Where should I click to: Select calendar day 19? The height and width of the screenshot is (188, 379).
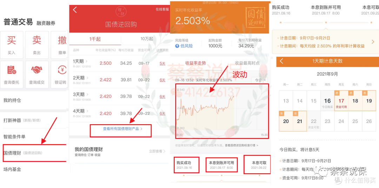[x=369, y=101]
